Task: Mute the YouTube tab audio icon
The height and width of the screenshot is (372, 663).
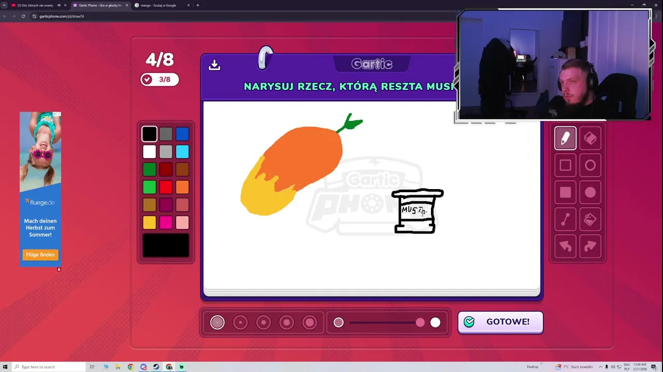Action: (59, 5)
